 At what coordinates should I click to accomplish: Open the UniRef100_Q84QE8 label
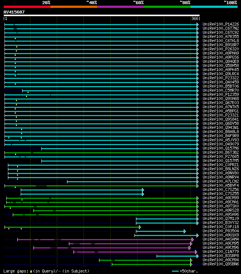[221, 61]
